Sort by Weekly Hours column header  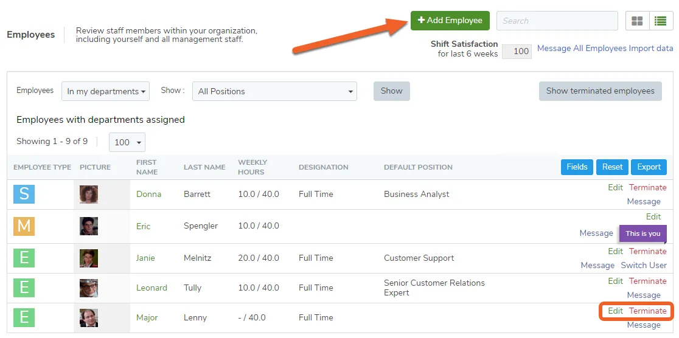click(251, 167)
